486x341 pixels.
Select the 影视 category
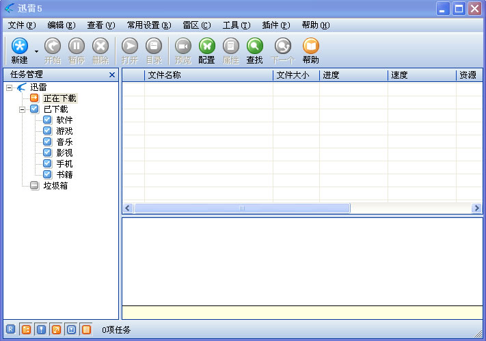tap(64, 153)
